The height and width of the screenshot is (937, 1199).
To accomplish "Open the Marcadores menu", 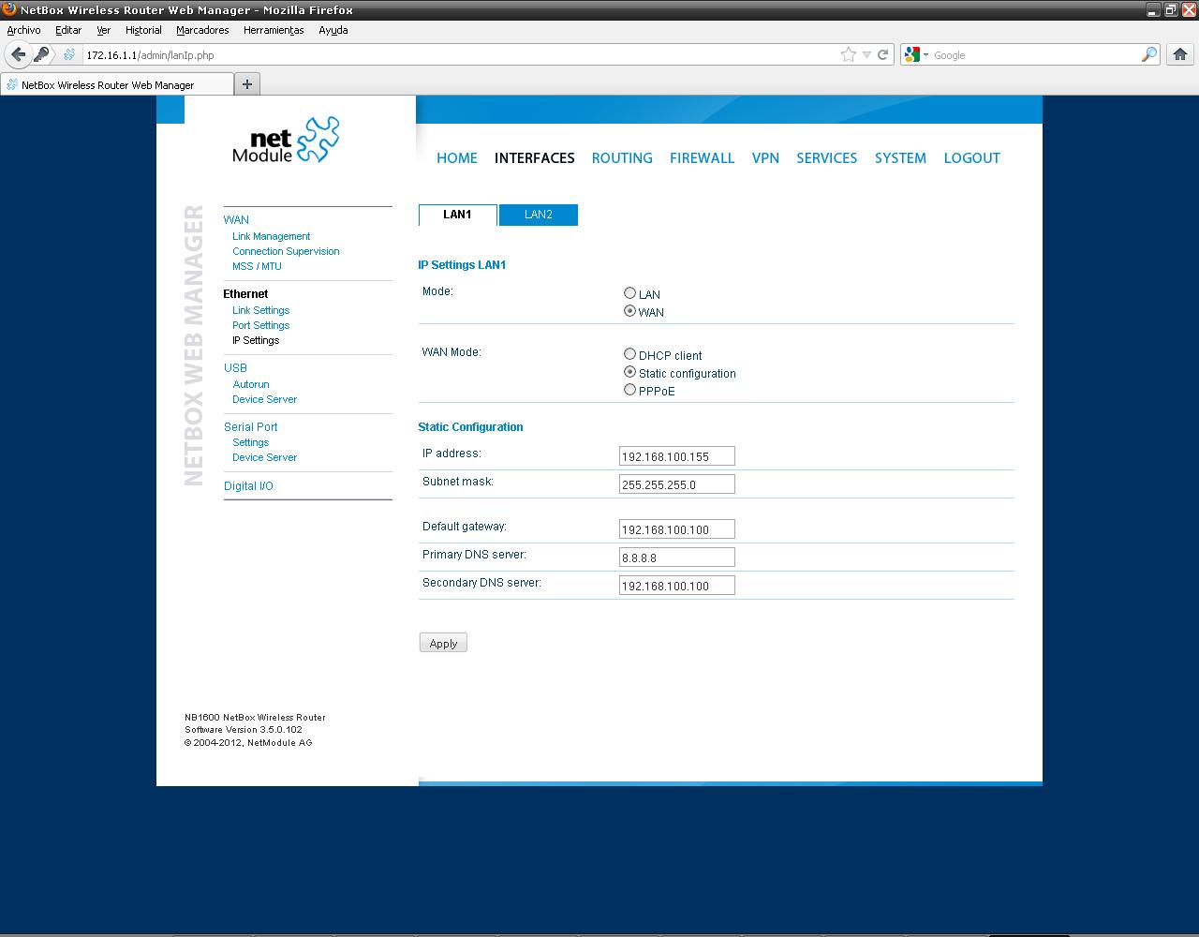I will point(202,30).
